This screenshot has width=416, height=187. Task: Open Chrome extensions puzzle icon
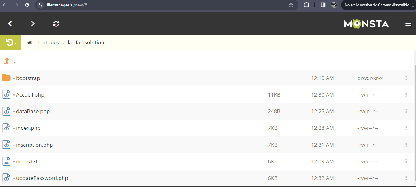pyautogui.click(x=306, y=5)
